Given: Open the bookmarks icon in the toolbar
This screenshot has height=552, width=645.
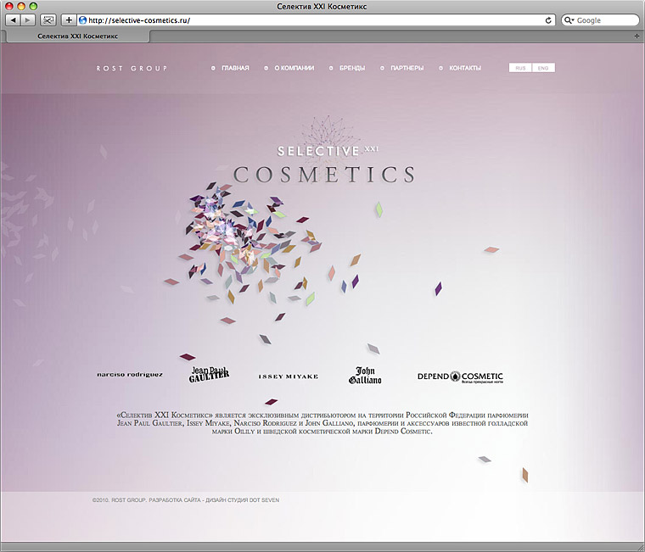Looking at the screenshot, I should [x=48, y=20].
